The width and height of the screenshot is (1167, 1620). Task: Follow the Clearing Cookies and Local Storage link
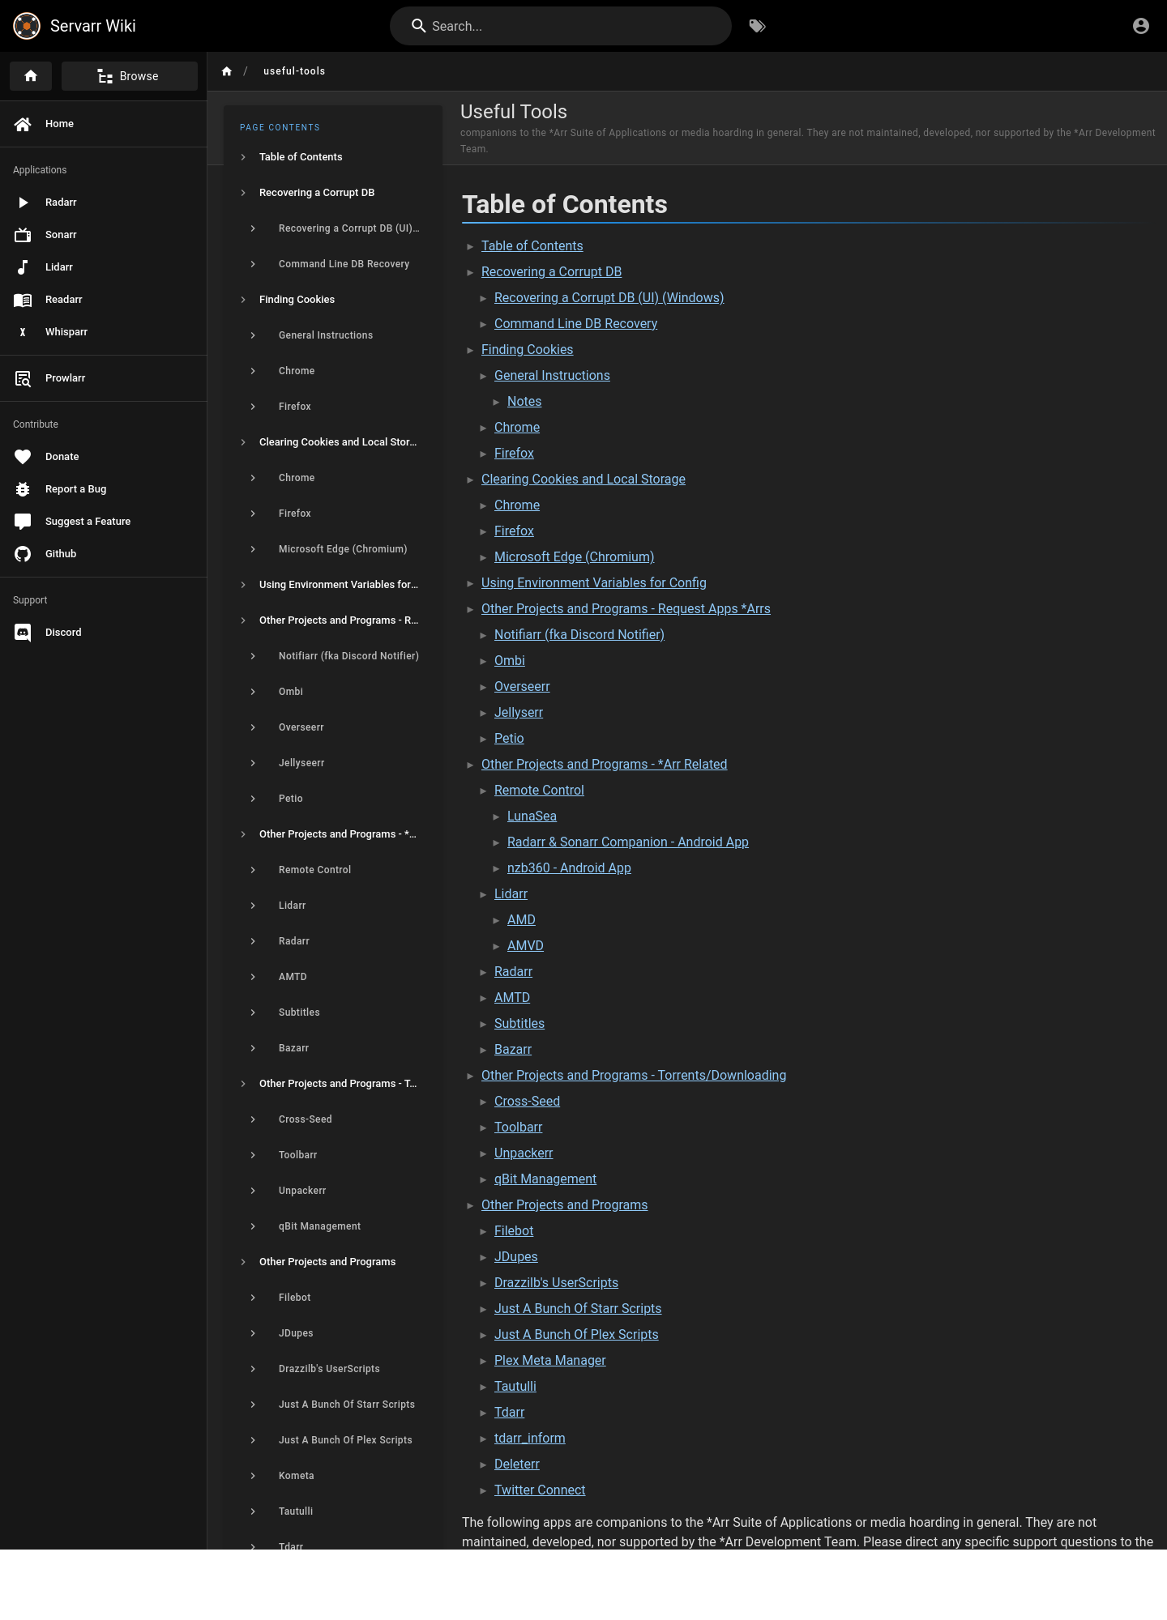(x=583, y=480)
